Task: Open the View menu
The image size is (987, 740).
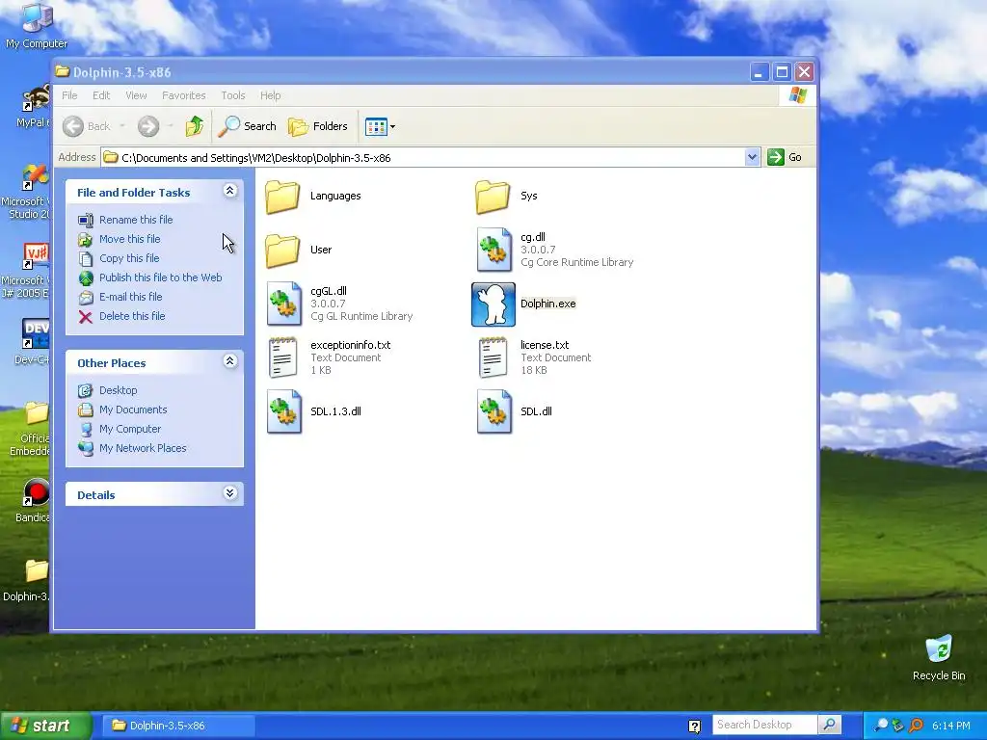Action: coord(136,95)
